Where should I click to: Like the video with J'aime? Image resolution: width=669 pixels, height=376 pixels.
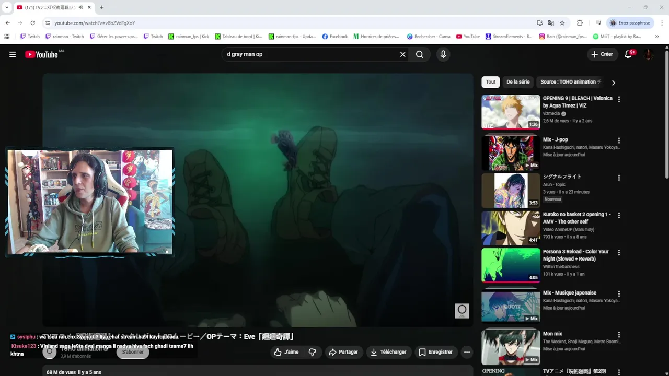click(286, 352)
